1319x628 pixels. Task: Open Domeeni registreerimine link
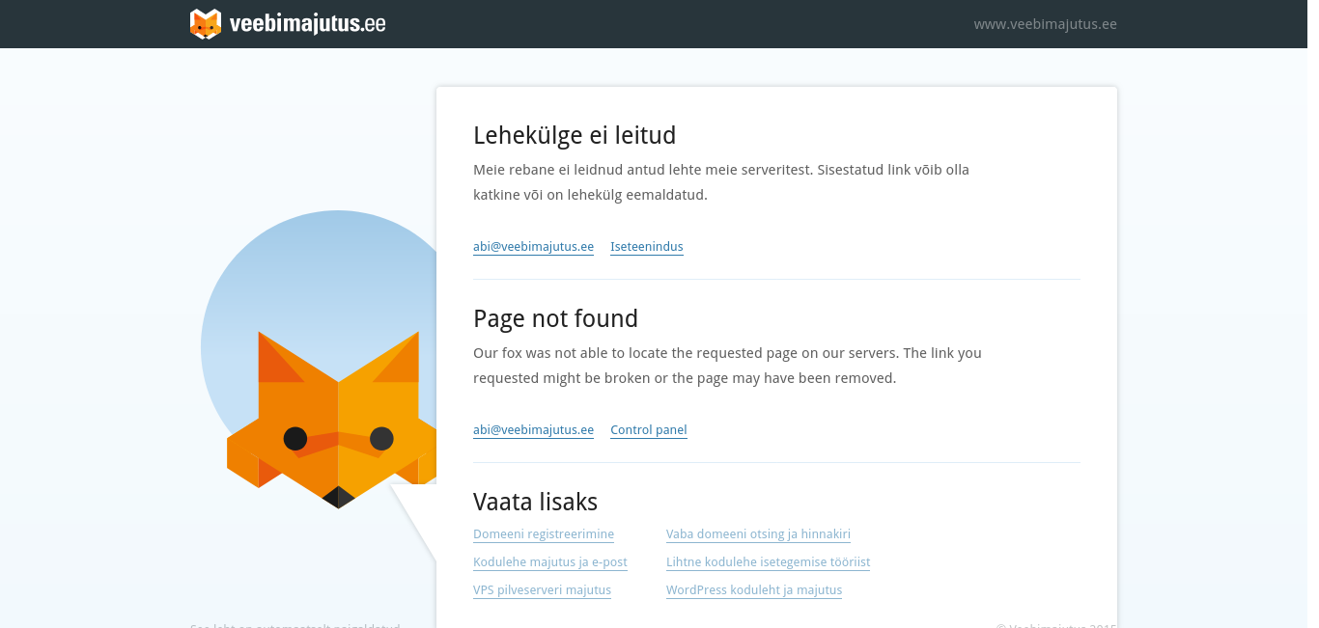click(x=544, y=534)
